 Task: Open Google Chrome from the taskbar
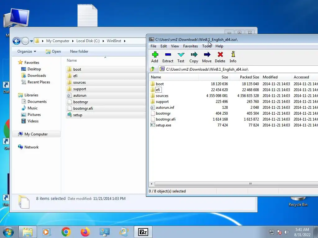pos(66,232)
